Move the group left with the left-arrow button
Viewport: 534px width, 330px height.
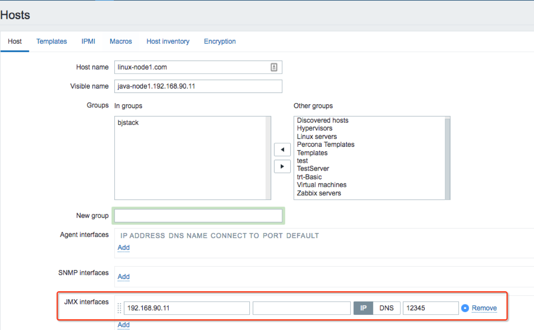(282, 149)
